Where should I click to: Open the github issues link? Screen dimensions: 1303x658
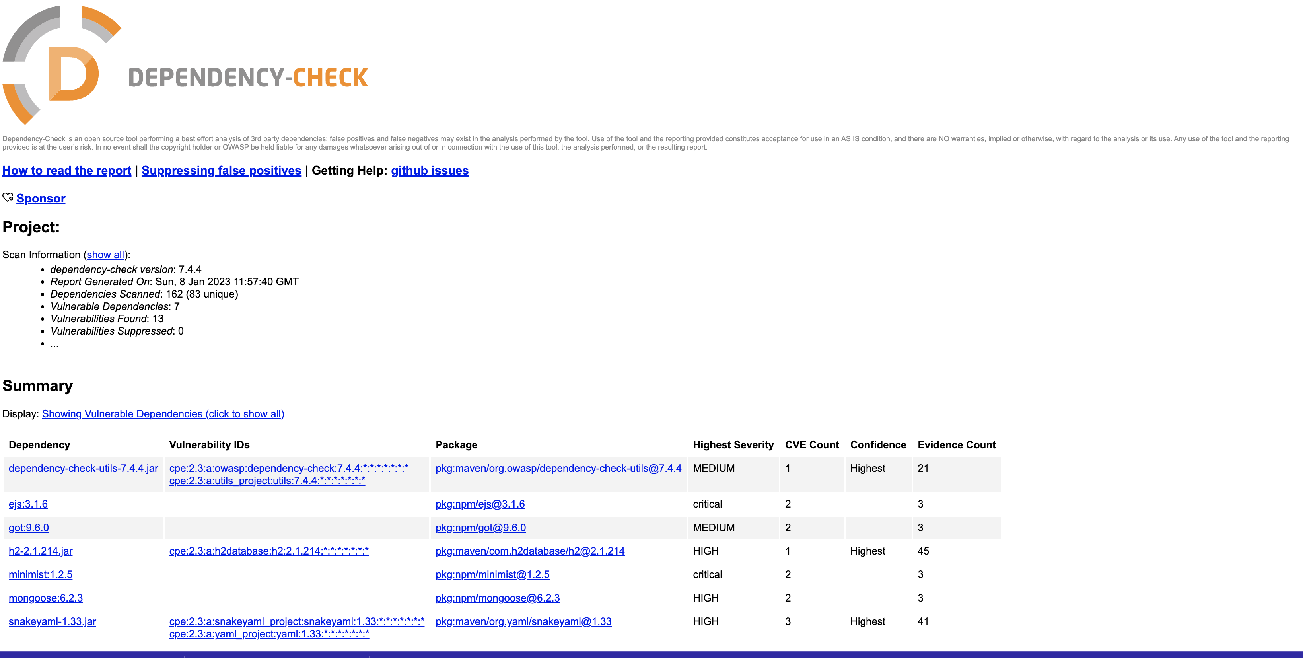coord(430,170)
